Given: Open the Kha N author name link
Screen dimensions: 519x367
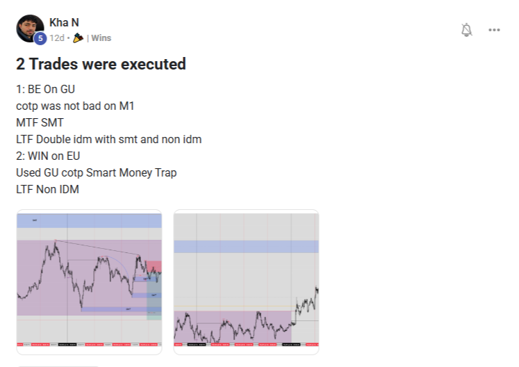Looking at the screenshot, I should 64,22.
